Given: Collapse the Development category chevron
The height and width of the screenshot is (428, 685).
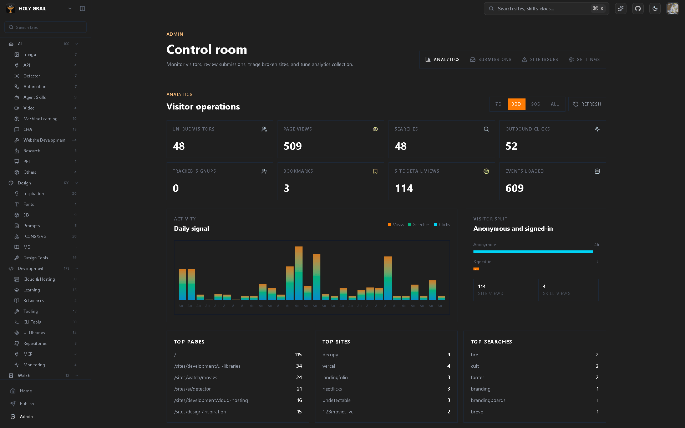Looking at the screenshot, I should (77, 269).
